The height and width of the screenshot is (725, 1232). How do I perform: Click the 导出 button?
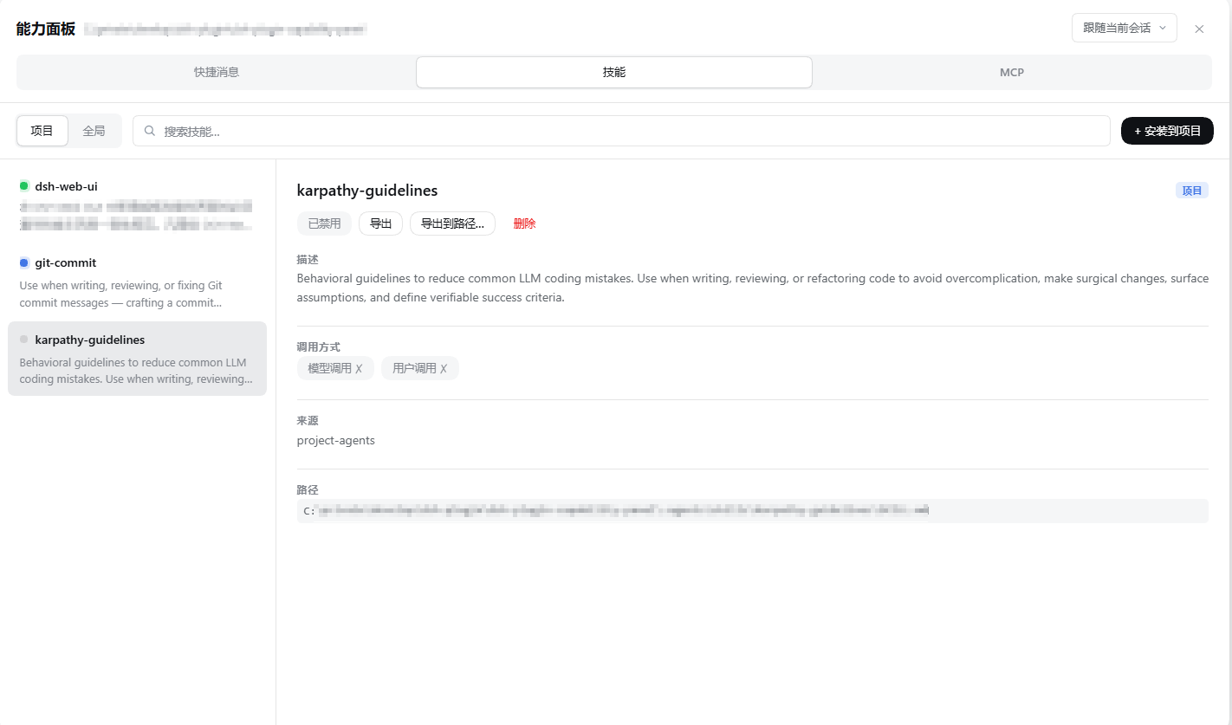[x=380, y=223]
